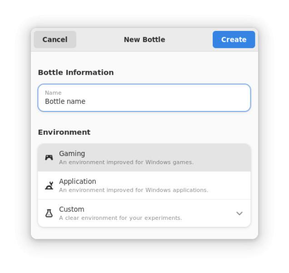Click the 'Bottle name' placeholder text
The image size is (289, 273).
[65, 101]
